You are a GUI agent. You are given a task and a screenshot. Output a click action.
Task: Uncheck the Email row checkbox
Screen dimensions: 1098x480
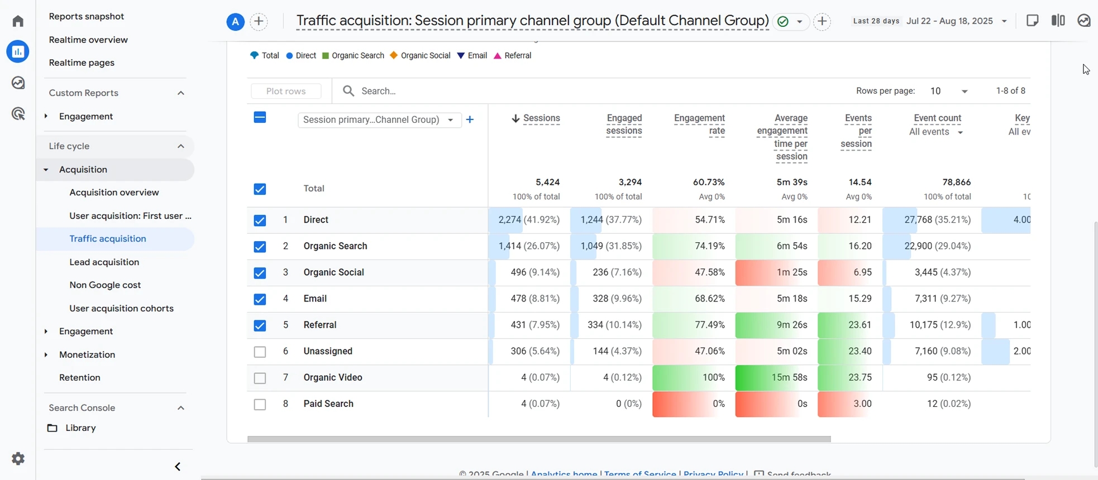click(260, 299)
